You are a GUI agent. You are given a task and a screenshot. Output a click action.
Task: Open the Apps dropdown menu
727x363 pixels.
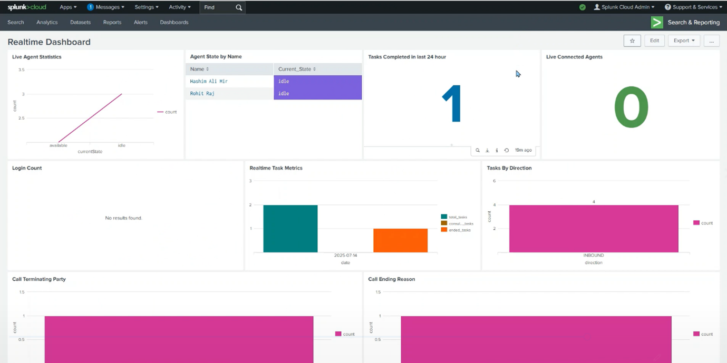pyautogui.click(x=67, y=7)
